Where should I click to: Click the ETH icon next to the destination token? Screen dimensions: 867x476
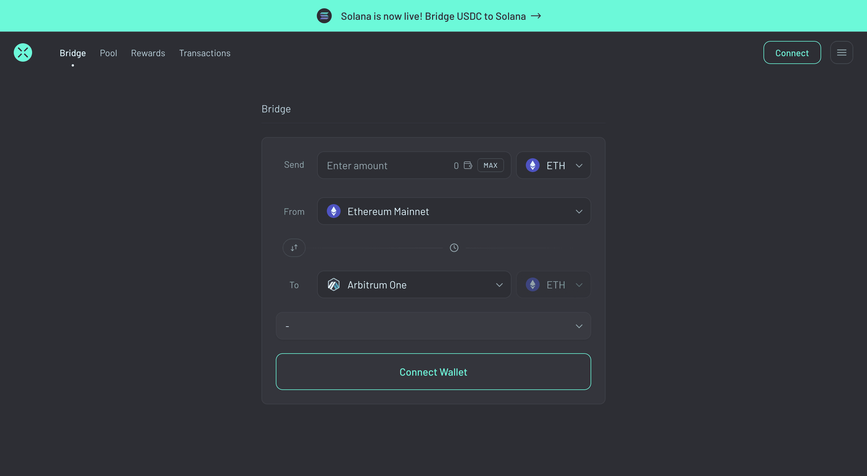532,284
